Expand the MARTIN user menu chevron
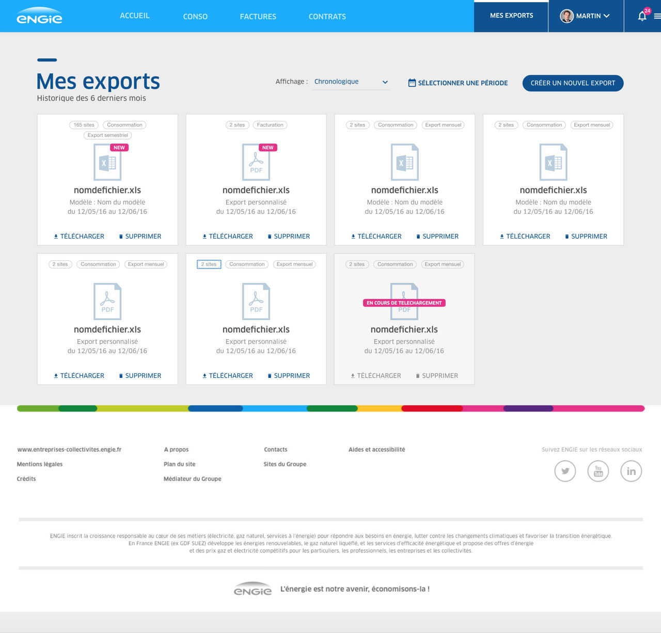 [x=607, y=16]
